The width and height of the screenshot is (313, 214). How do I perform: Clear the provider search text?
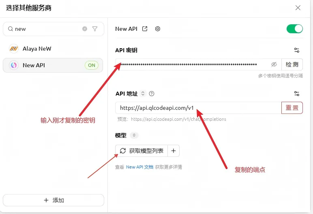[85, 29]
